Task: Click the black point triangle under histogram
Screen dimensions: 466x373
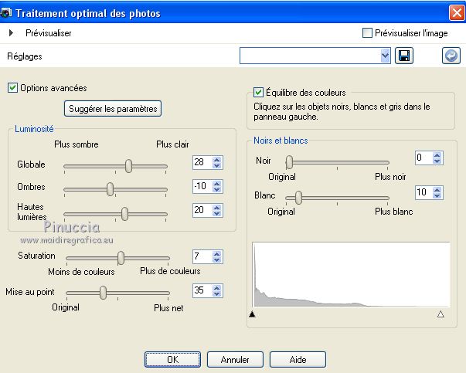Action: (252, 314)
